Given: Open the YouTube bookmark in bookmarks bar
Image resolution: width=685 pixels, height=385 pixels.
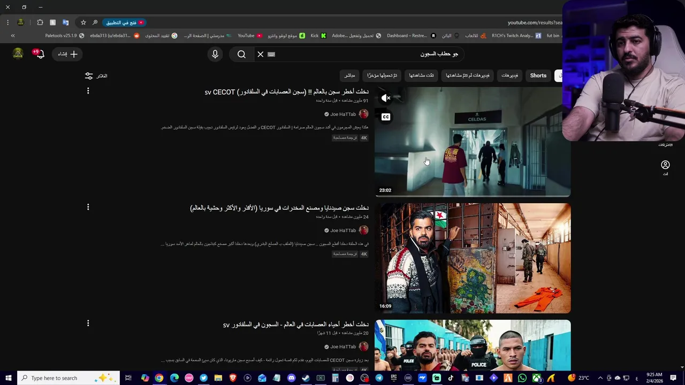Looking at the screenshot, I should point(250,36).
